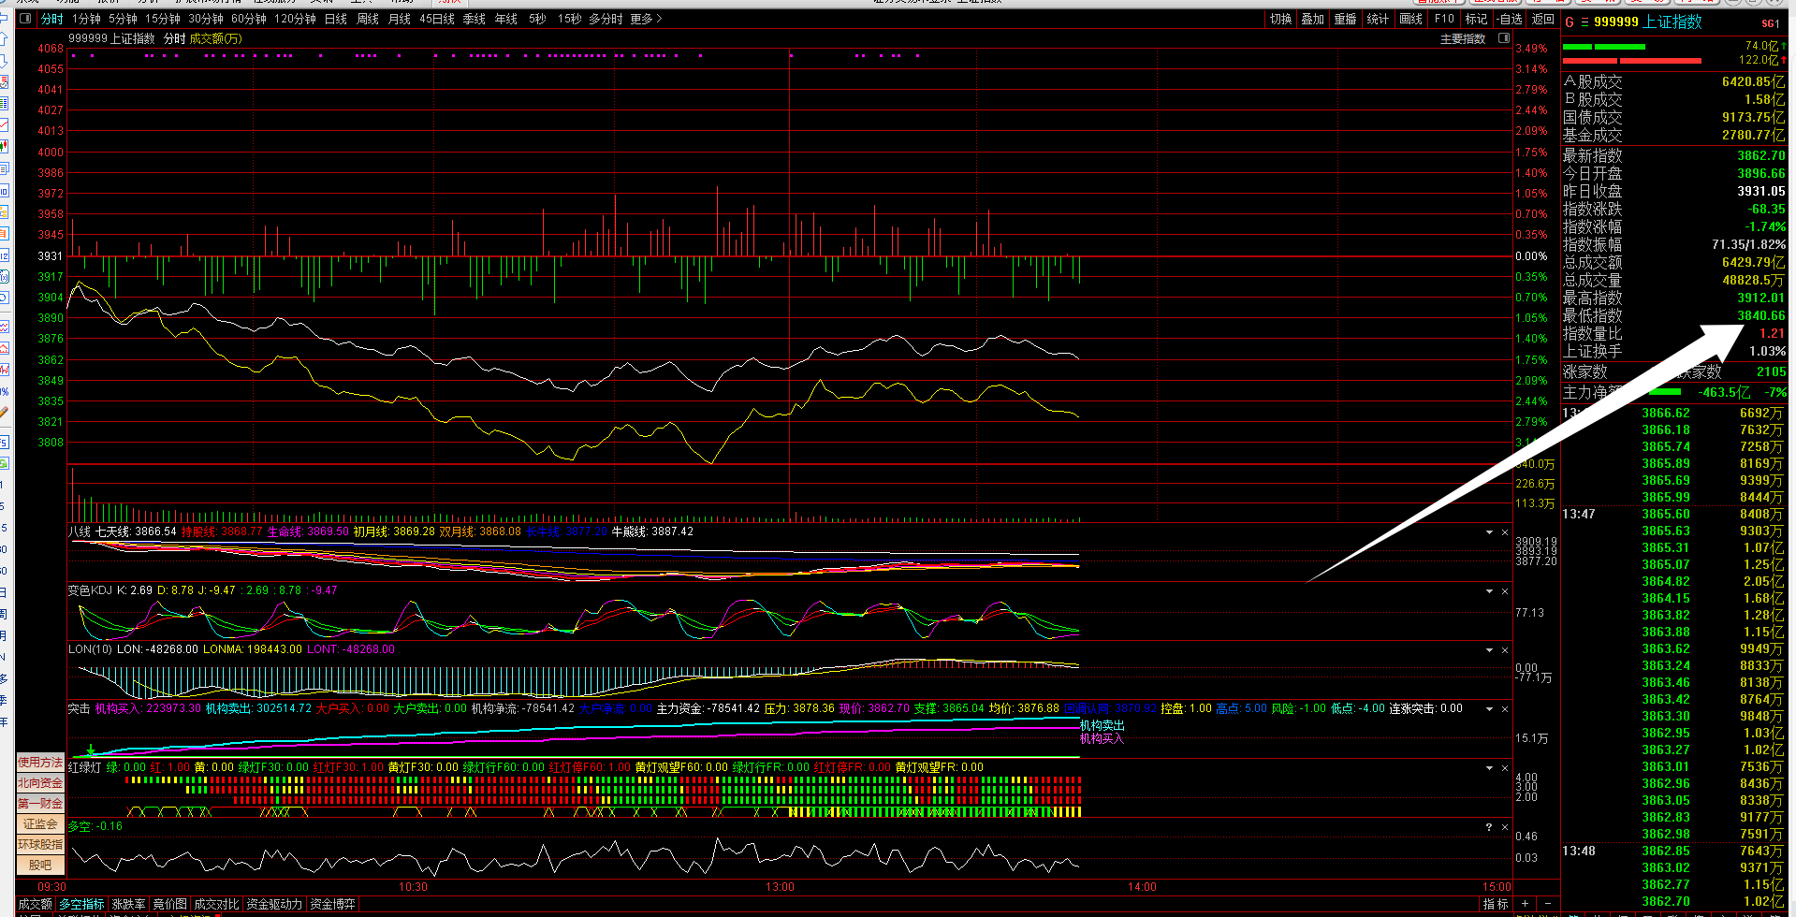The image size is (1796, 917).
Task: Close the 变色KDJ indicator panel
Action: (x=1505, y=591)
